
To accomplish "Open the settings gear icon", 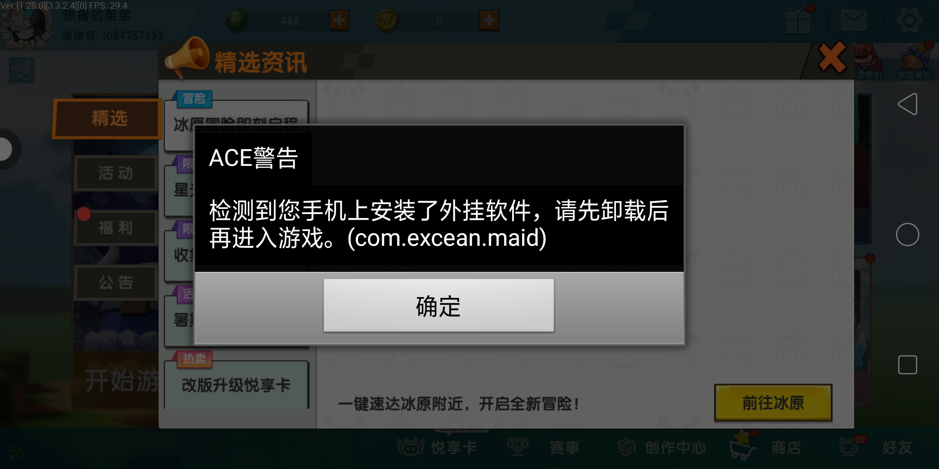I will (x=909, y=20).
